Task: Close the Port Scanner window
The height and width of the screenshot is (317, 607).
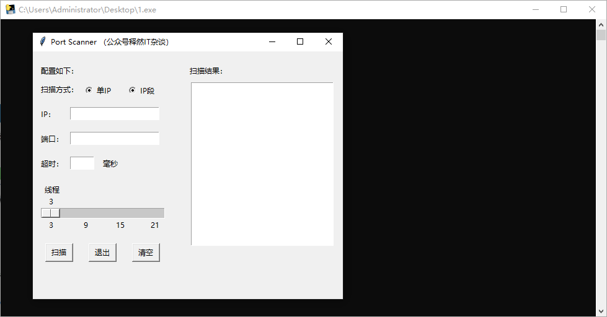Action: pos(328,41)
